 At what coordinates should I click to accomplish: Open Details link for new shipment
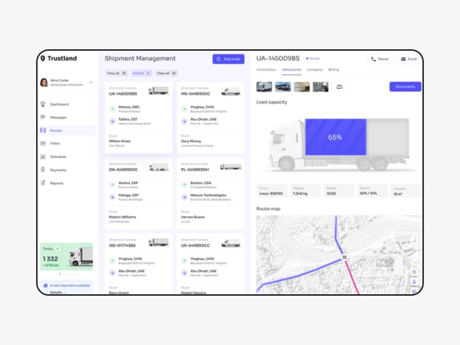(x=57, y=293)
